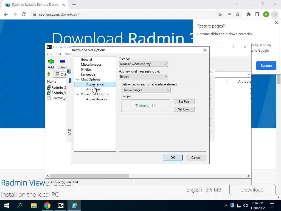Click the Name column header in 7-Zip
Image resolution: width=281 pixels, height=211 pixels.
point(52,81)
